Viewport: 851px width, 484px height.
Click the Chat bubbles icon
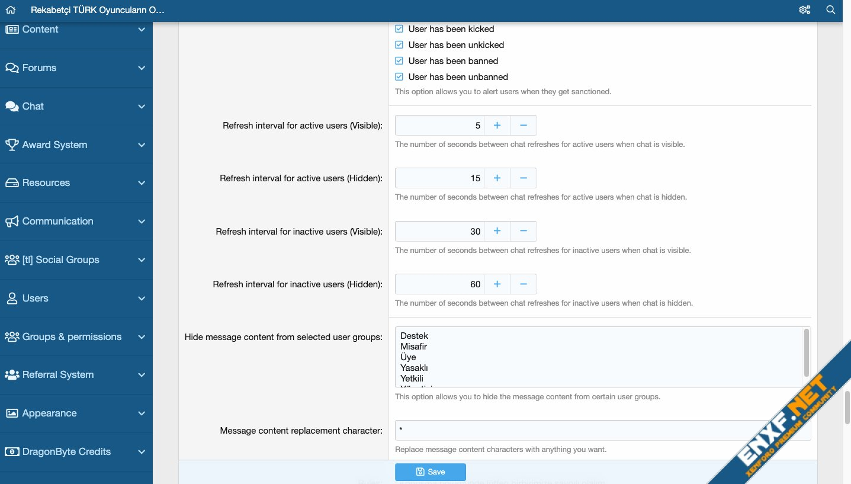[x=12, y=106]
